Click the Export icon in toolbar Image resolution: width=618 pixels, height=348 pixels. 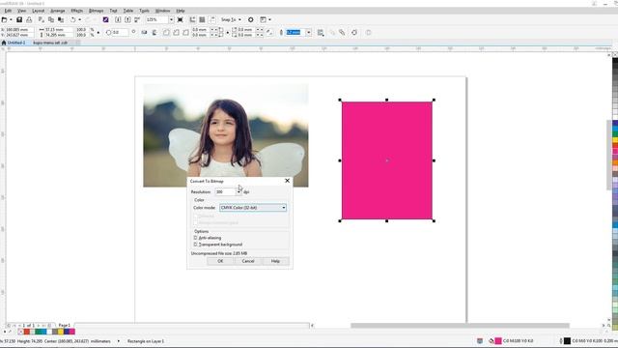click(x=127, y=19)
